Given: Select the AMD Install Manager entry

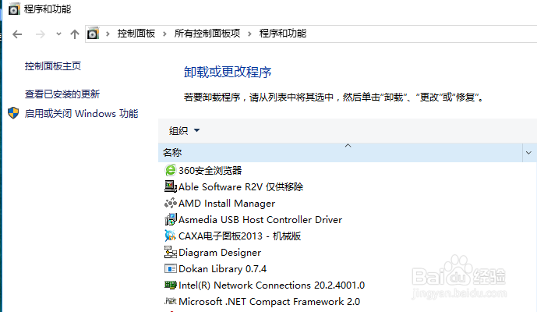Looking at the screenshot, I should [x=227, y=204].
